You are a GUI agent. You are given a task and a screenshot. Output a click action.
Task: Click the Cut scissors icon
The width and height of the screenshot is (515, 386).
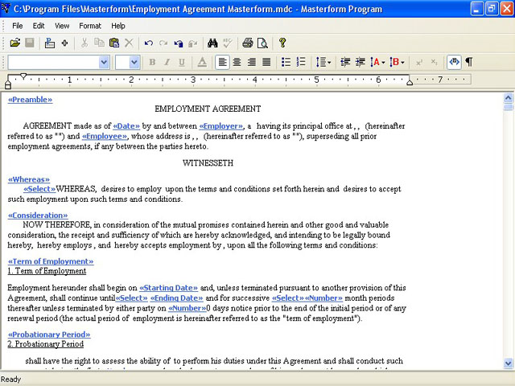point(84,43)
